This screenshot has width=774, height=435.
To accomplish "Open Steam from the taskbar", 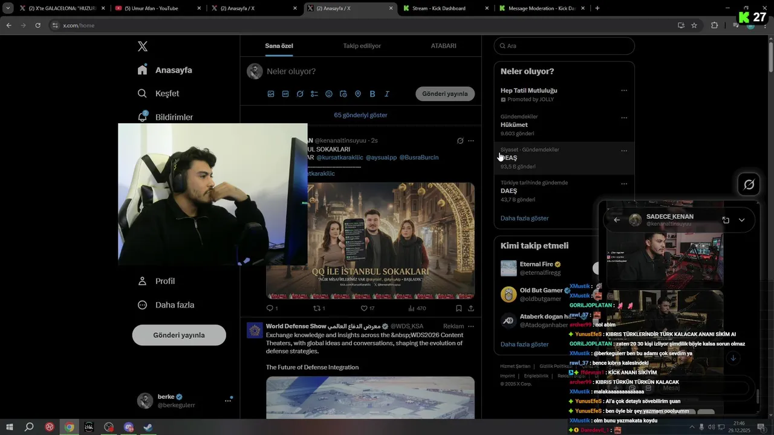I will pyautogui.click(x=148, y=427).
